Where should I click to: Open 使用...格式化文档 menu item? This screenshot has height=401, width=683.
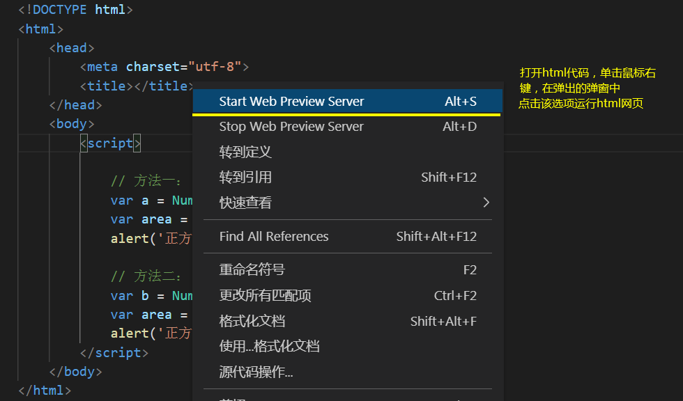(x=269, y=347)
